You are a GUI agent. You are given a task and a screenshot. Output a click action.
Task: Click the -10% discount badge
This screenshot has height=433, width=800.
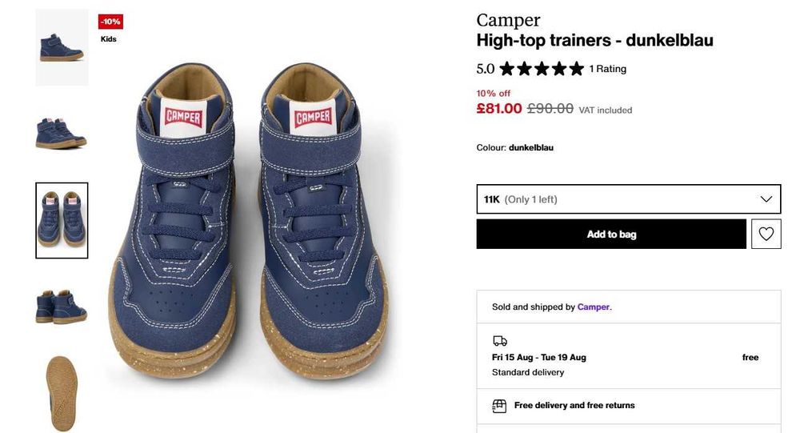[110, 22]
